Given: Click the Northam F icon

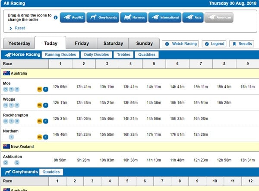Looking at the screenshot, I should [46, 137].
